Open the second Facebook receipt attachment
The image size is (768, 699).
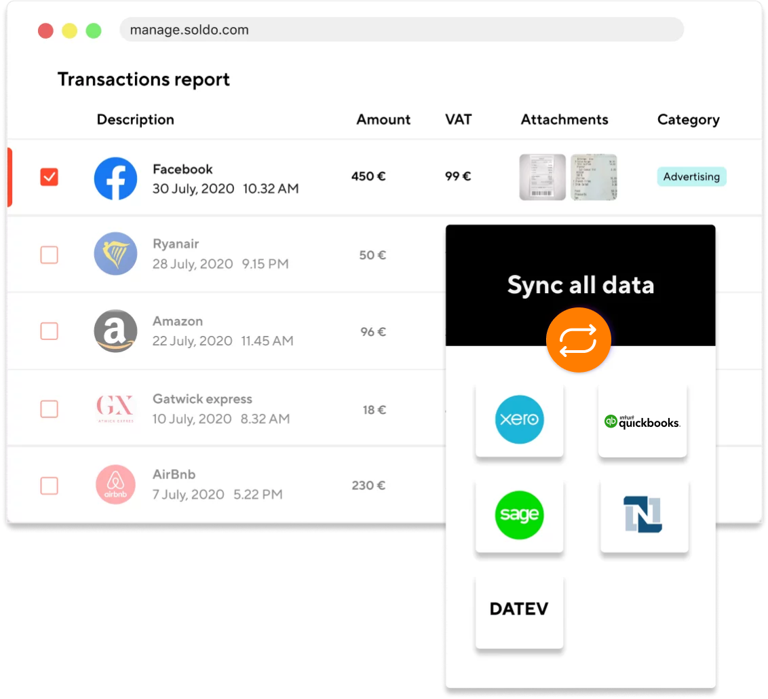[x=594, y=177]
